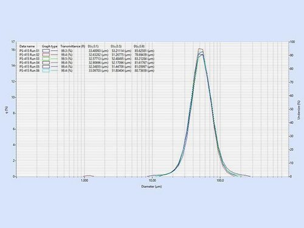Click the 'Diameter (µm)' x-axis title

click(151, 187)
